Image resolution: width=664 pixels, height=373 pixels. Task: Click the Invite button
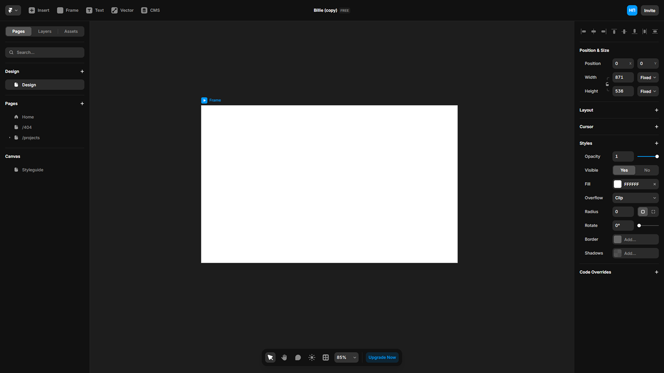pyautogui.click(x=649, y=10)
